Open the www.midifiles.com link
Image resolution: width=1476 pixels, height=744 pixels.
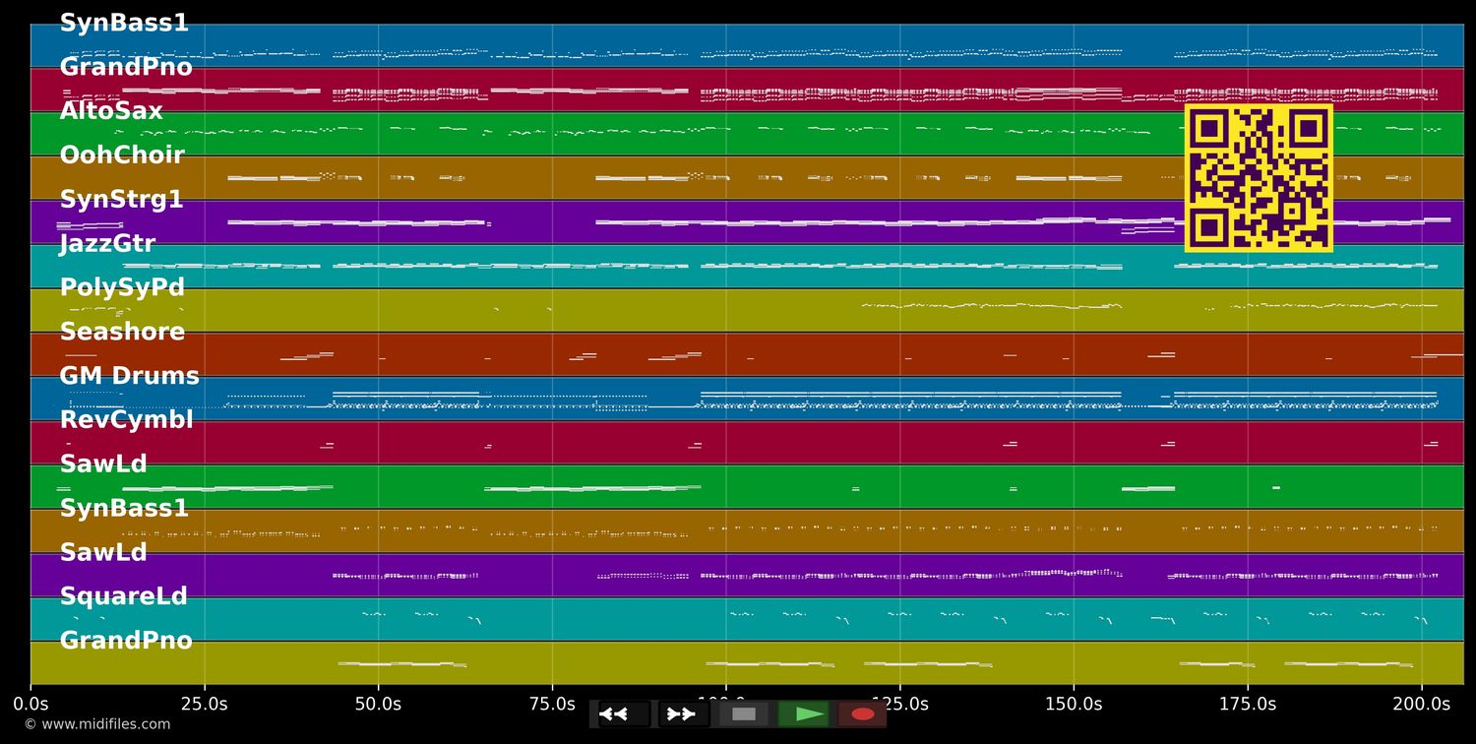[x=96, y=724]
